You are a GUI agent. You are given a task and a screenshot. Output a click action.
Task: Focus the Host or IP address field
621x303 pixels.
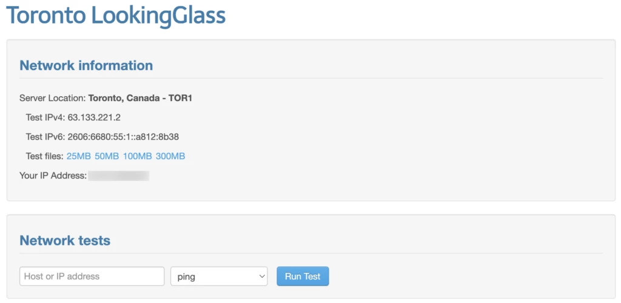click(x=92, y=276)
